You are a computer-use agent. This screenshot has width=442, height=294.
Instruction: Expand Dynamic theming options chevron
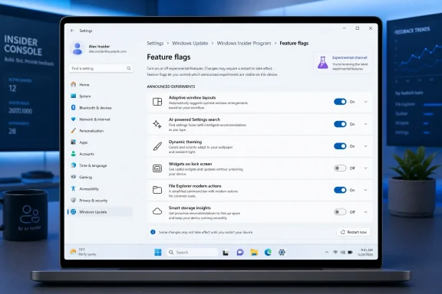point(365,146)
